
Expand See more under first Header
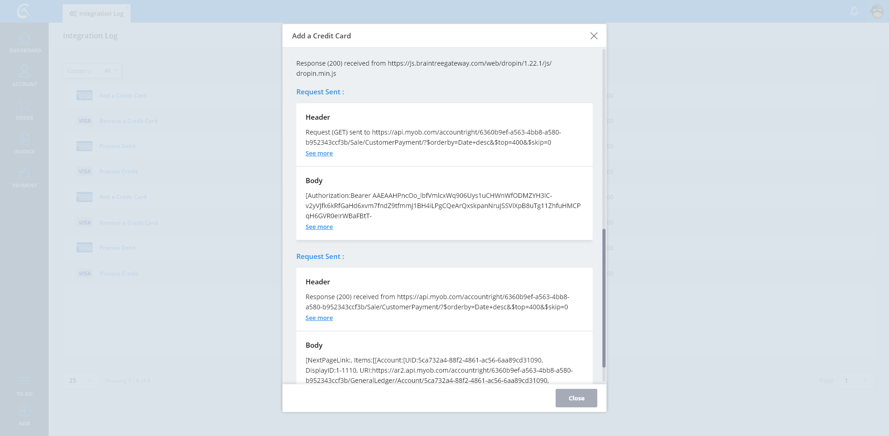(319, 154)
